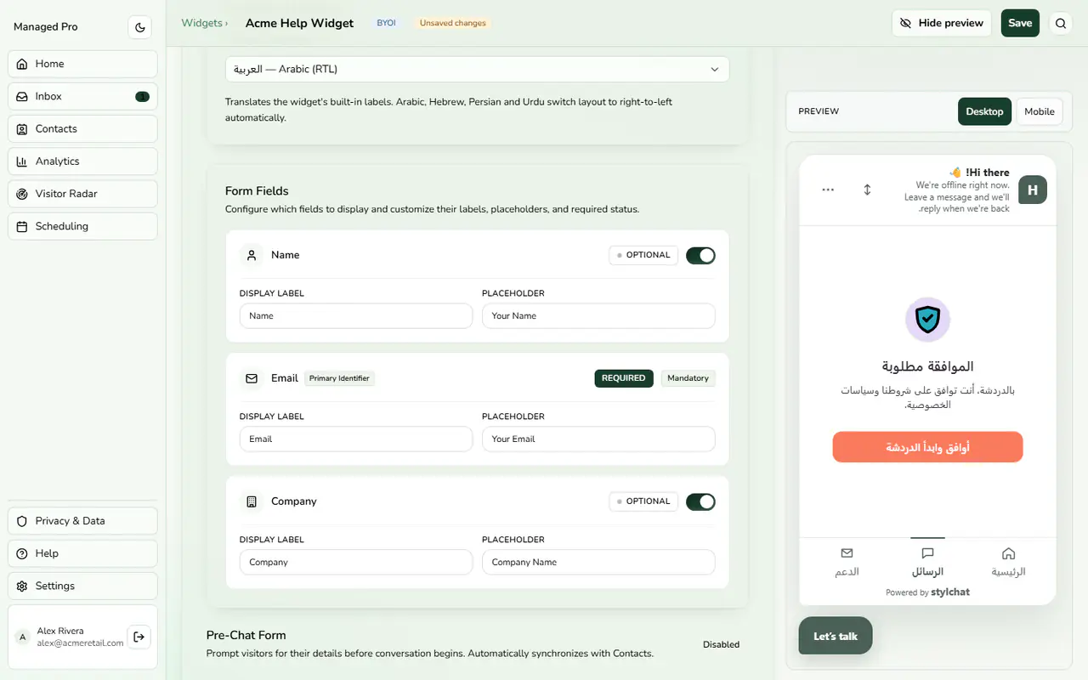Save the widget changes
The image size is (1088, 680).
pyautogui.click(x=1020, y=23)
